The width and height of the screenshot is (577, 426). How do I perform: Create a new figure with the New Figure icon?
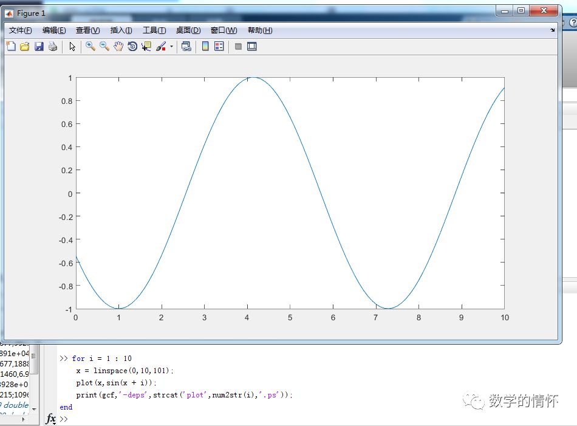11,46
